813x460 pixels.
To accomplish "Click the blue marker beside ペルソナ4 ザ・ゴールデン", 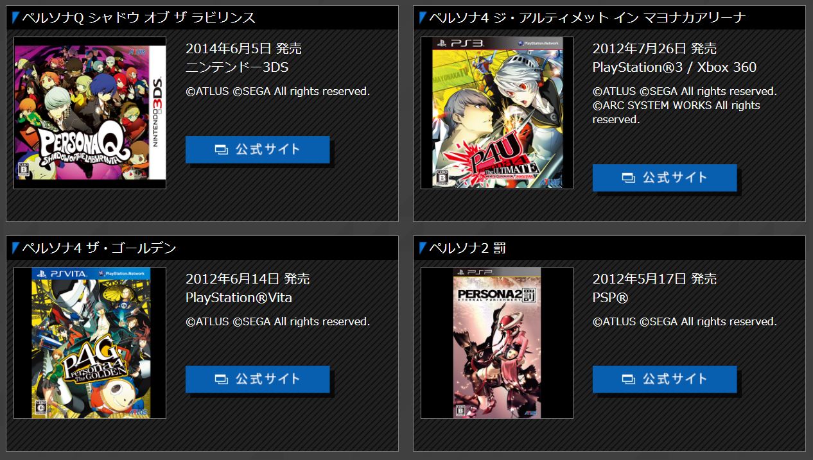I will [x=15, y=247].
